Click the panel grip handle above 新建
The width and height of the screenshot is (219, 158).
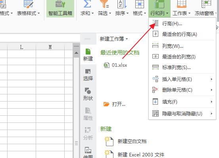tap(88, 39)
